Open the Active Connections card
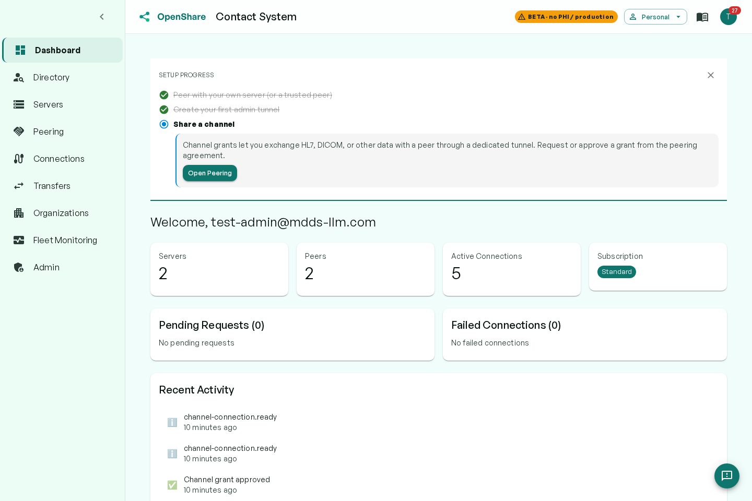 (512, 269)
